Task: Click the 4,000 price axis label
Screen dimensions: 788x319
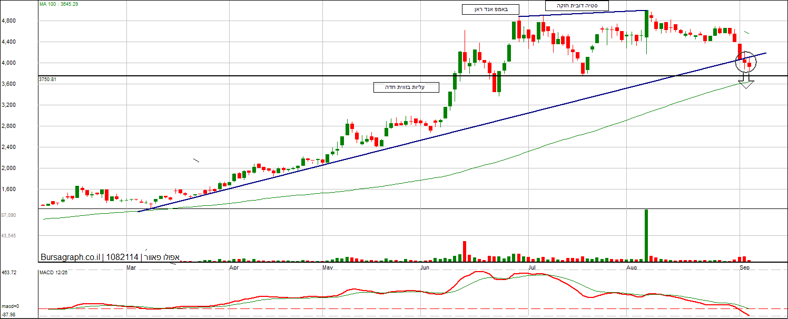Action: (x=9, y=63)
